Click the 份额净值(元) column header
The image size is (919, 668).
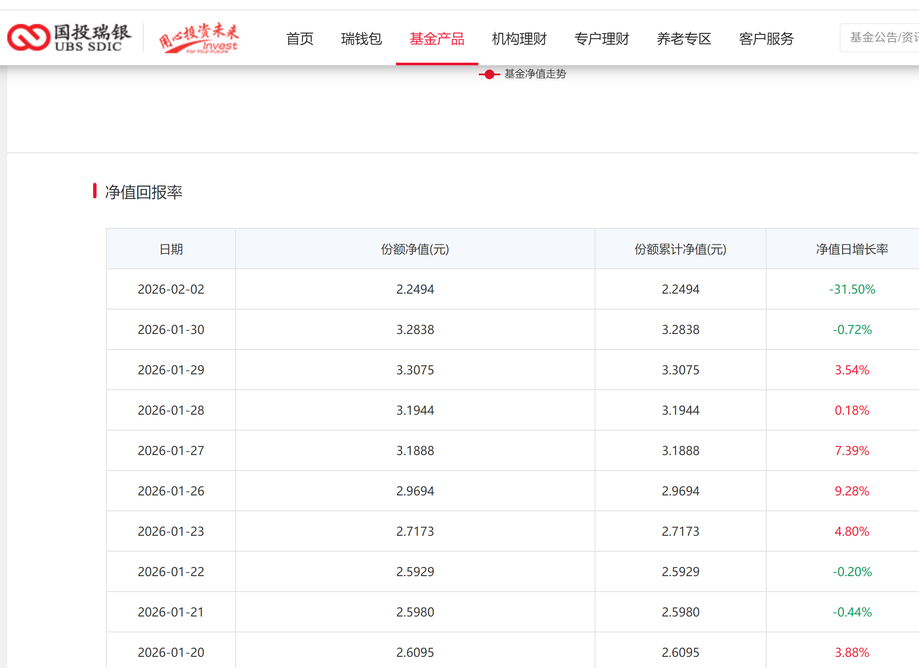pyautogui.click(x=415, y=249)
